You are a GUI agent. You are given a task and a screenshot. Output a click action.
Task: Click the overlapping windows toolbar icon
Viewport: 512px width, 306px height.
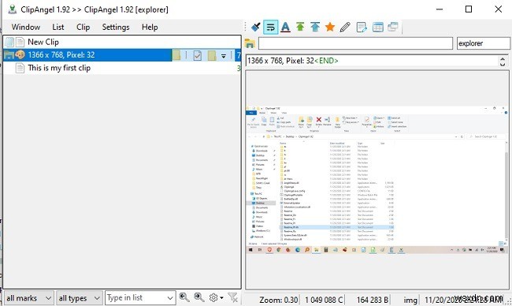pos(393,27)
